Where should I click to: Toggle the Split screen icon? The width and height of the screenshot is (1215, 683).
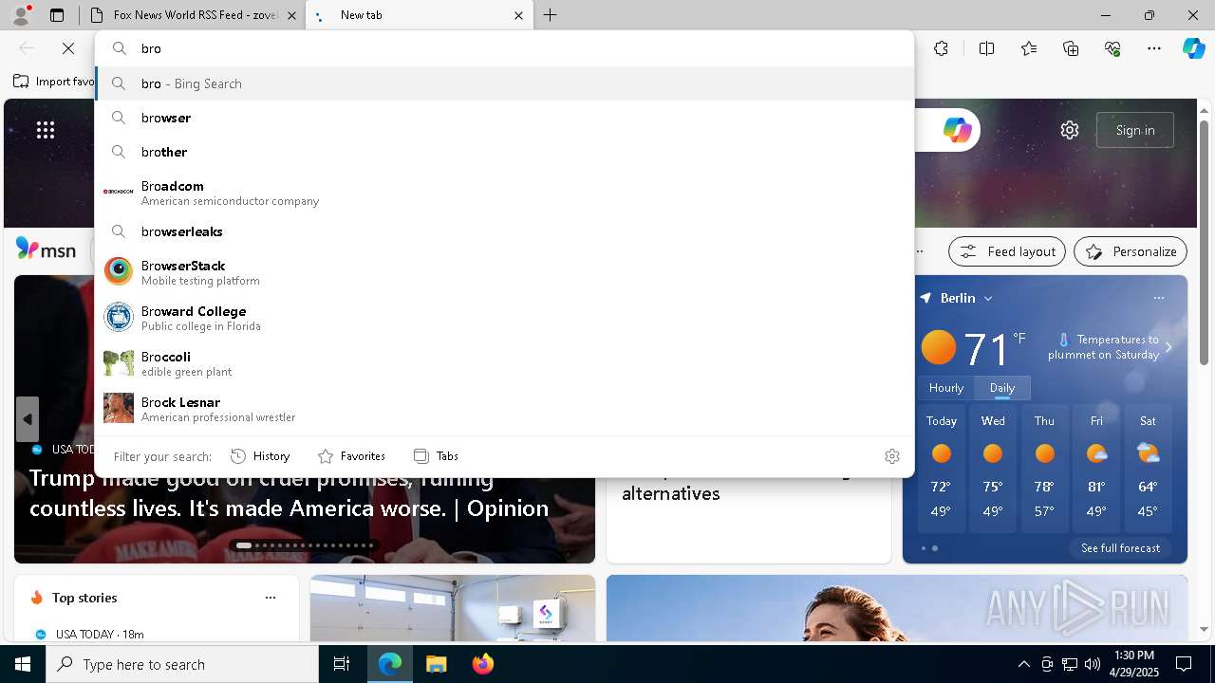click(987, 48)
